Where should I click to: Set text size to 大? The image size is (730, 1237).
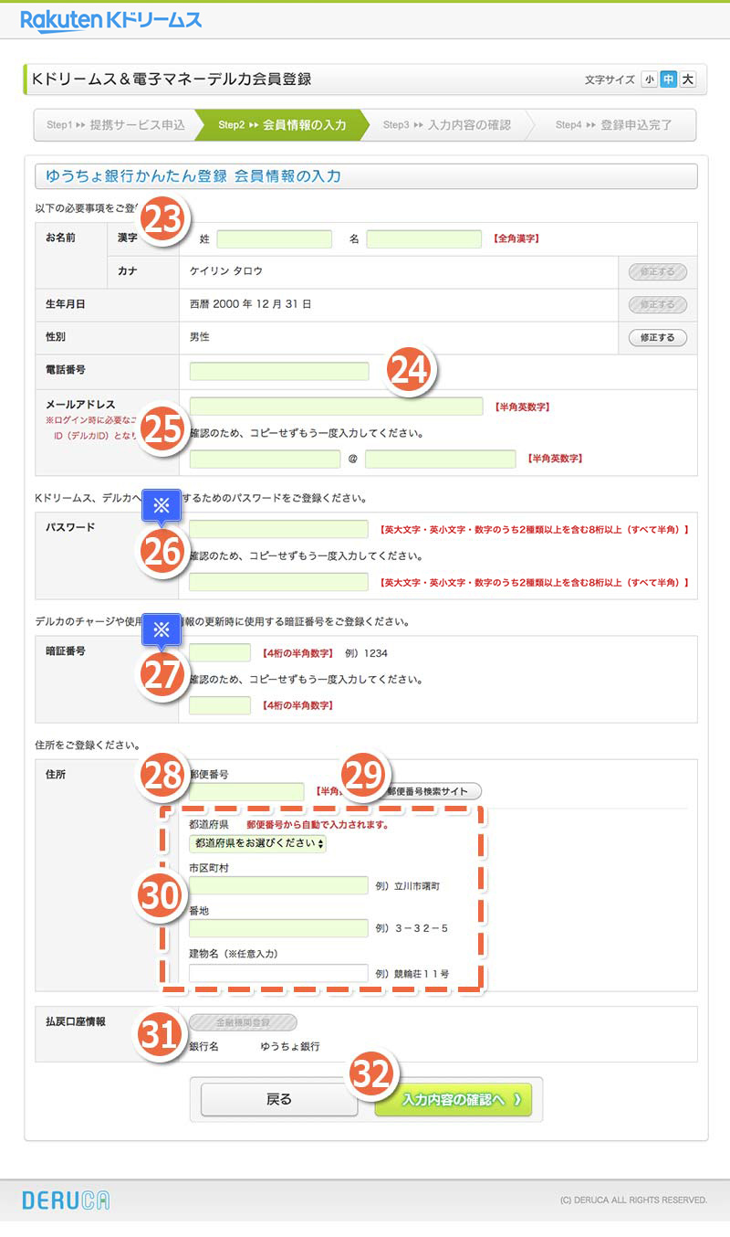688,79
